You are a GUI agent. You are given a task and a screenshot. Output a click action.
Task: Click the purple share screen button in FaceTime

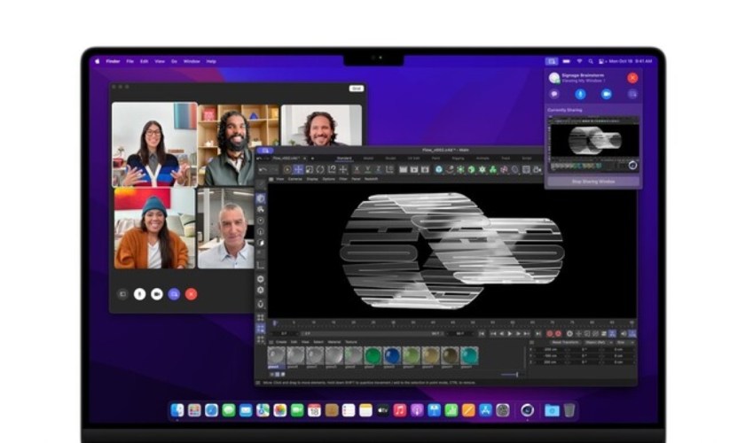174,294
